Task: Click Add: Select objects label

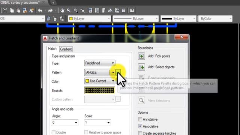Action: point(161,67)
